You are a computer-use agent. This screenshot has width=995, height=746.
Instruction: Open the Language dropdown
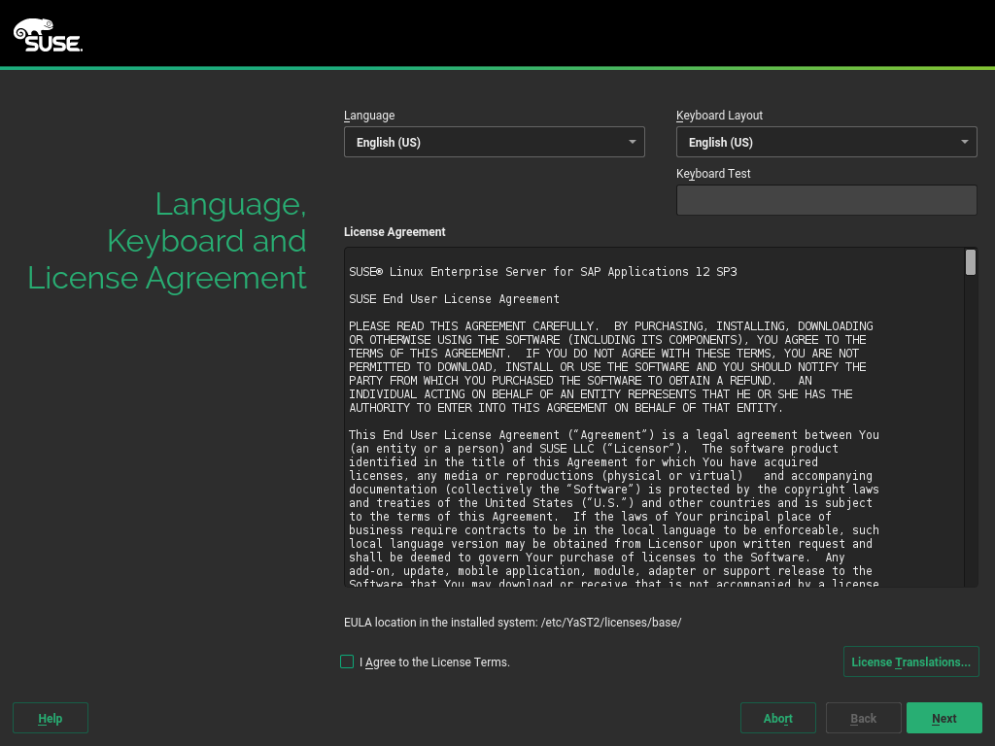click(494, 142)
